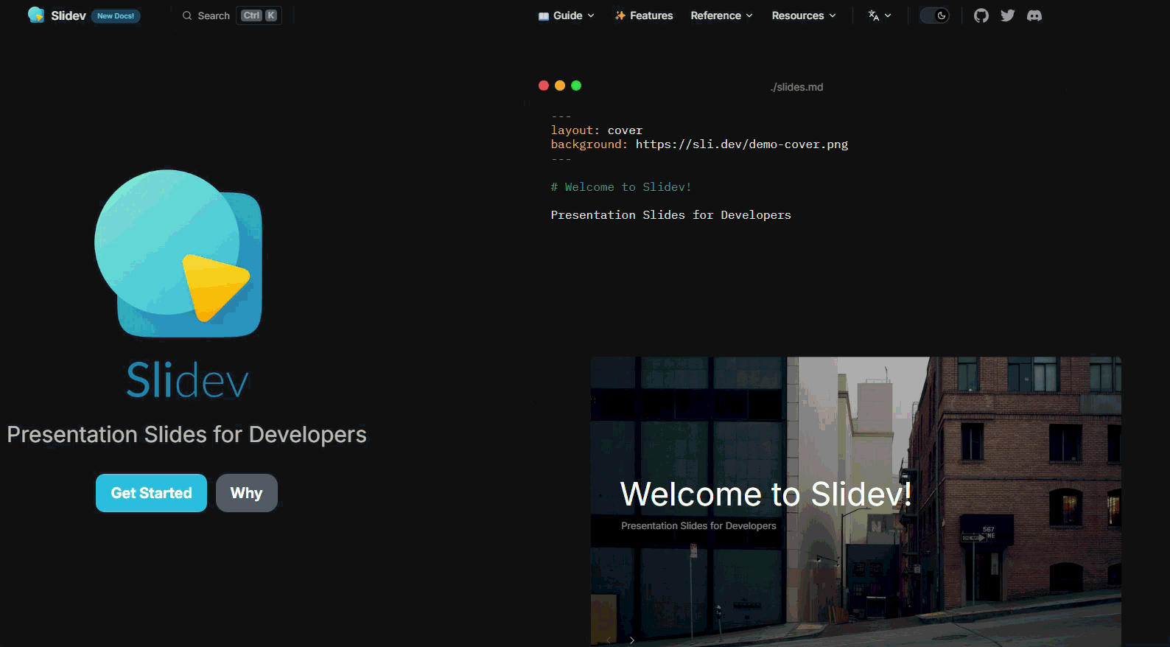Image resolution: width=1170 pixels, height=647 pixels.
Task: Expand the Resources dropdown menu
Action: click(804, 15)
